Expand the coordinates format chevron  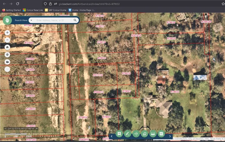click(37, 128)
